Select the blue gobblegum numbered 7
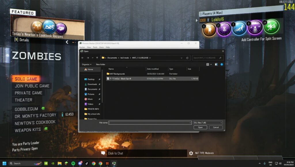Screen dimensions: 295x167 pyautogui.click(x=239, y=29)
